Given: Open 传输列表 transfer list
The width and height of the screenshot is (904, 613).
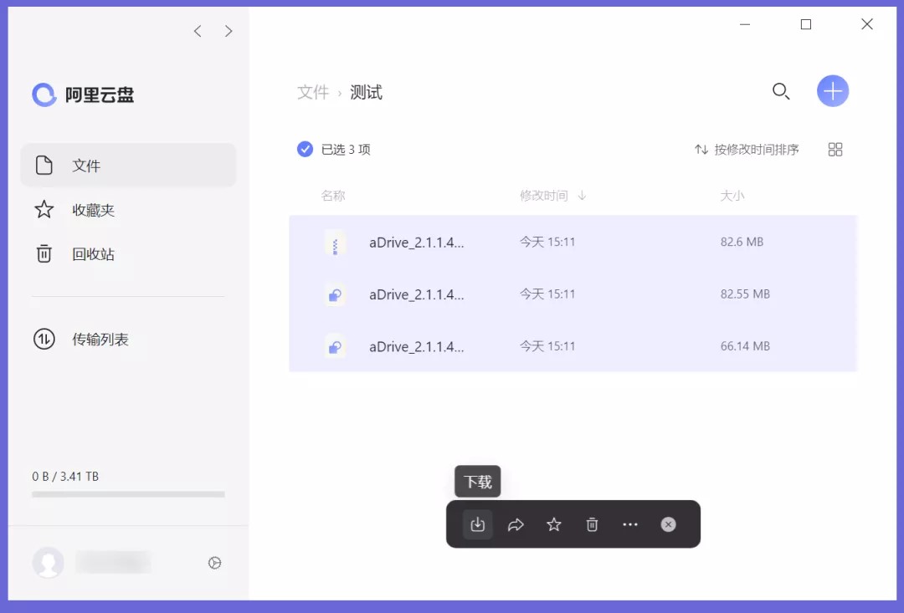Looking at the screenshot, I should coord(100,340).
